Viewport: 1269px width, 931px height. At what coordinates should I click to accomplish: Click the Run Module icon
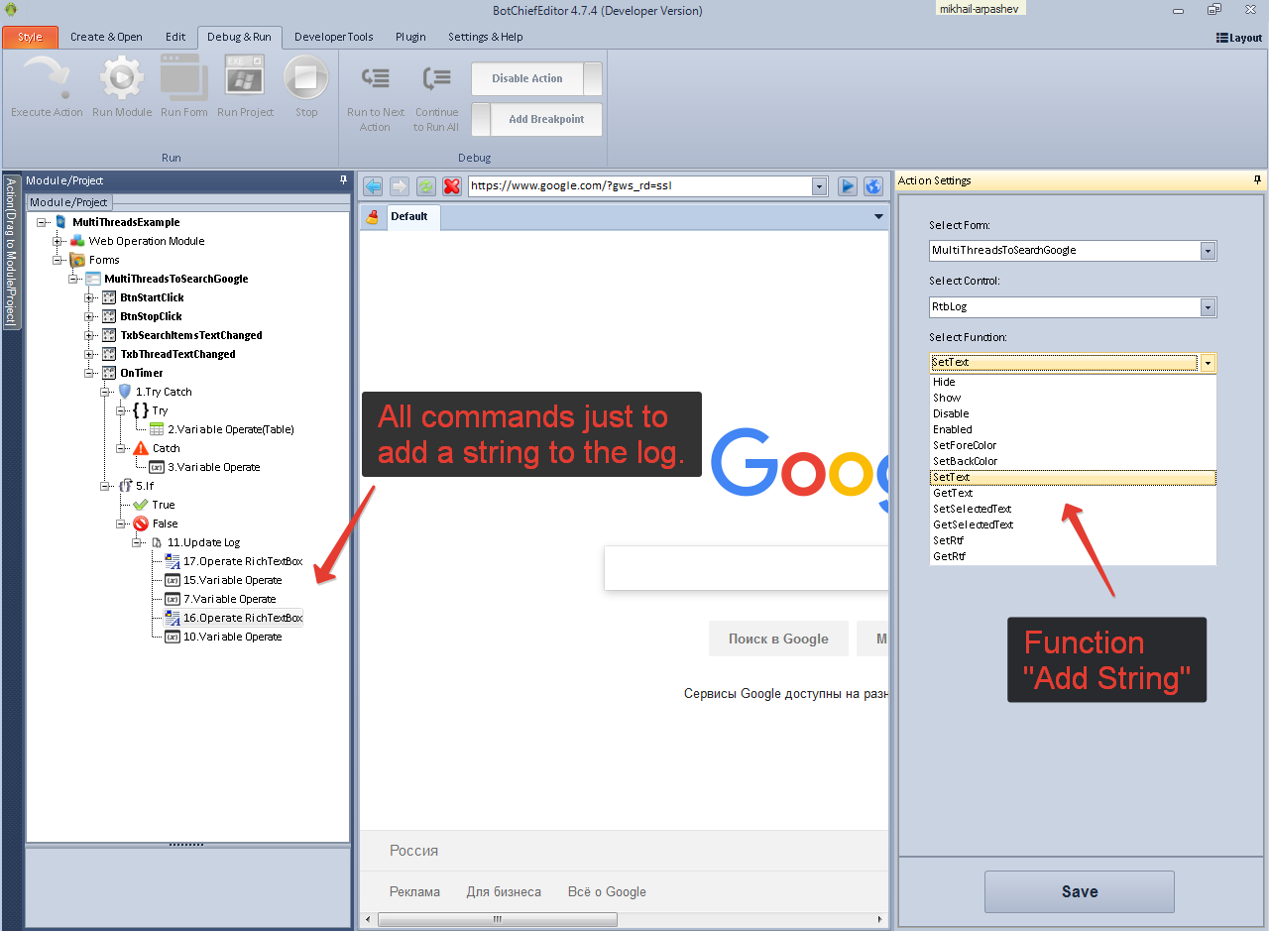[x=122, y=78]
